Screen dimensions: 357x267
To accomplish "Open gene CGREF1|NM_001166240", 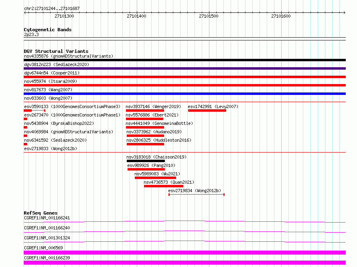I will click(x=47, y=228).
